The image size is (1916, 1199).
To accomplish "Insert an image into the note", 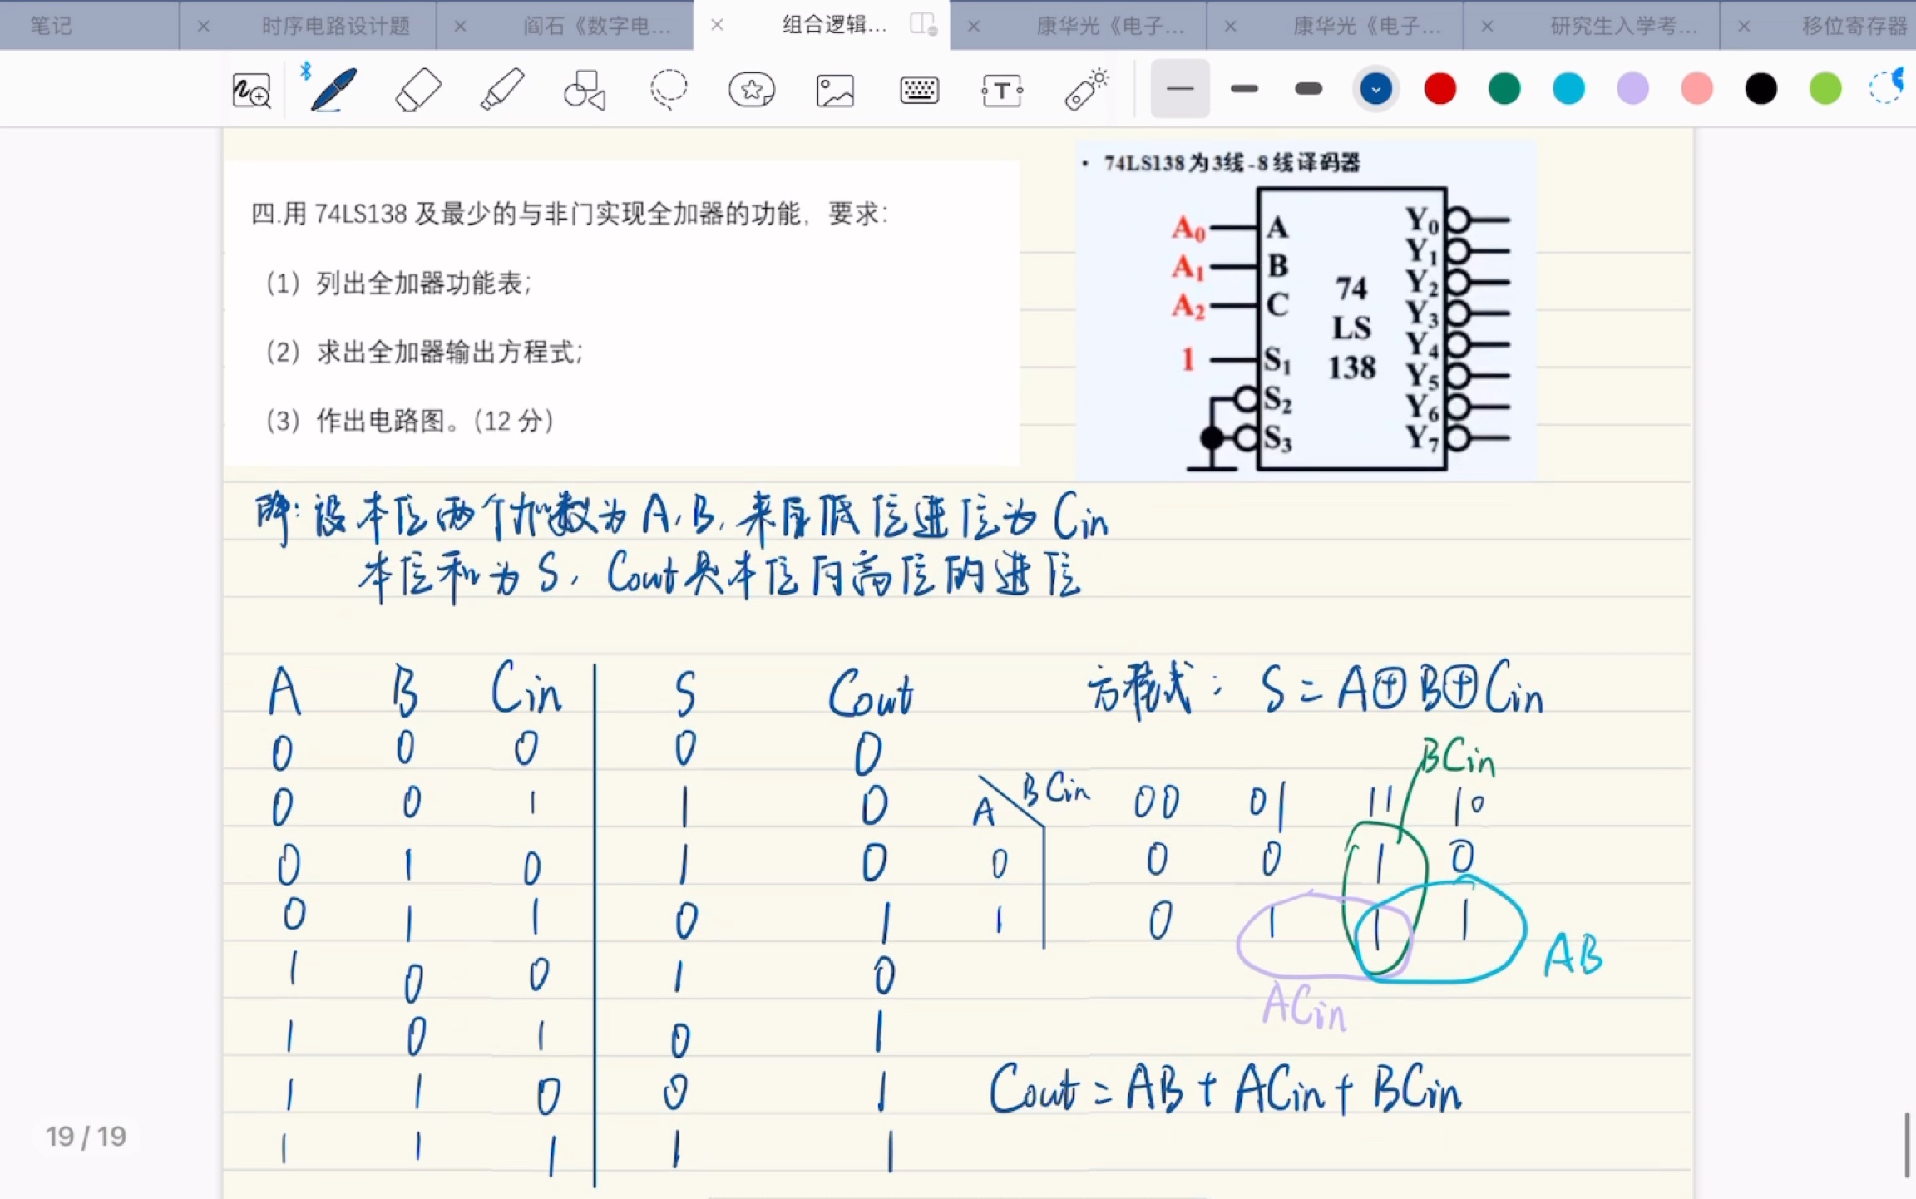I will [832, 88].
